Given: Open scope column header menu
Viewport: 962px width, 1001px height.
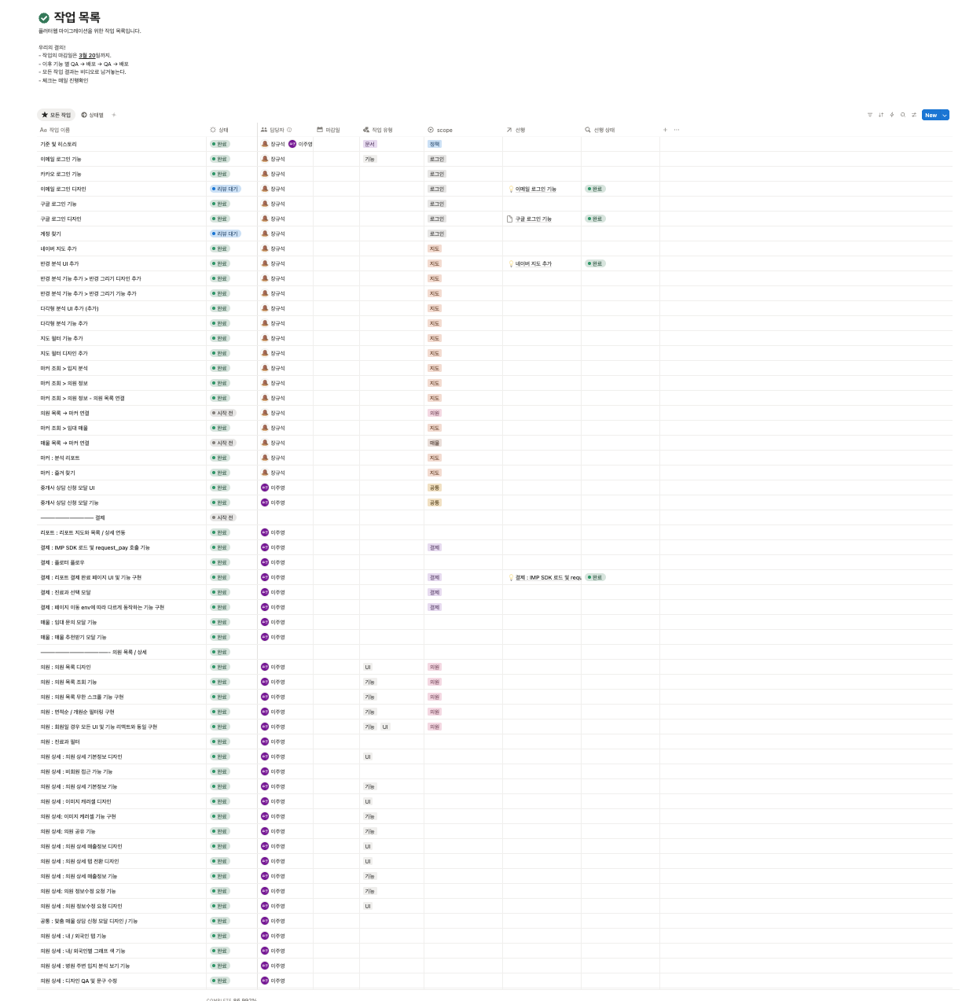Looking at the screenshot, I should (x=464, y=130).
